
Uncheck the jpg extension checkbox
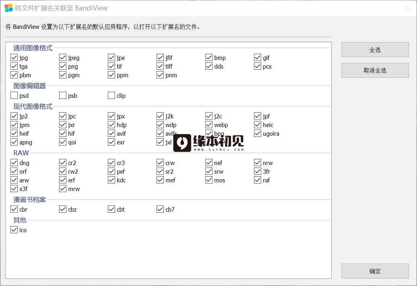coord(14,57)
